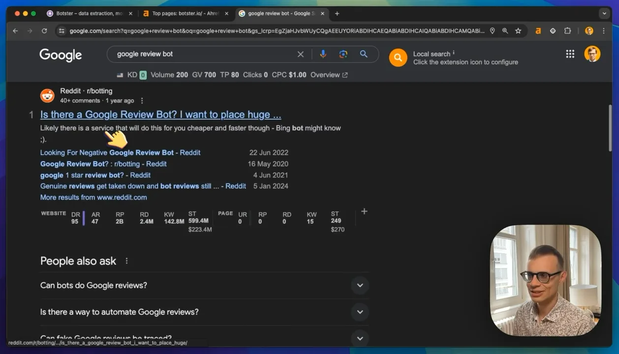Open People also ask options menu

pos(126,261)
